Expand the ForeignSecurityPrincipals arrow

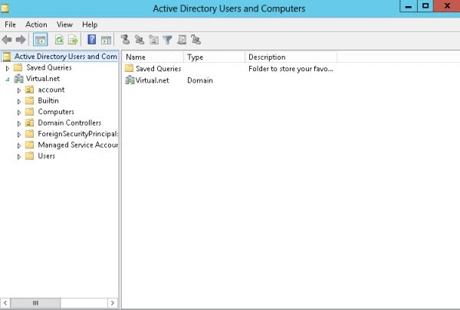pyautogui.click(x=19, y=135)
